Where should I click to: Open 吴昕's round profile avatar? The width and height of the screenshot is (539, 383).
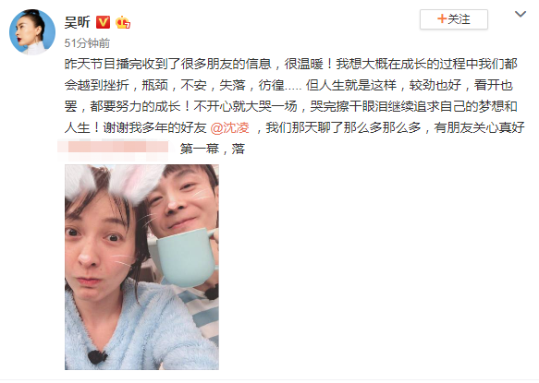click(32, 32)
